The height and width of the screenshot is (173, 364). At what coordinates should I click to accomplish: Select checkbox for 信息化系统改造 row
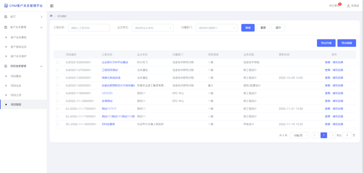pos(57,77)
